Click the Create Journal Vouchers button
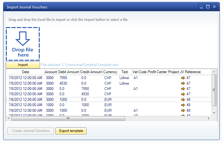Image resolution: width=223 pixels, height=146 pixels. [x=31, y=131]
